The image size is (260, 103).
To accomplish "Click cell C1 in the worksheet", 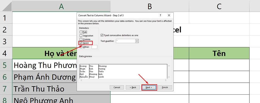I will [219, 18].
